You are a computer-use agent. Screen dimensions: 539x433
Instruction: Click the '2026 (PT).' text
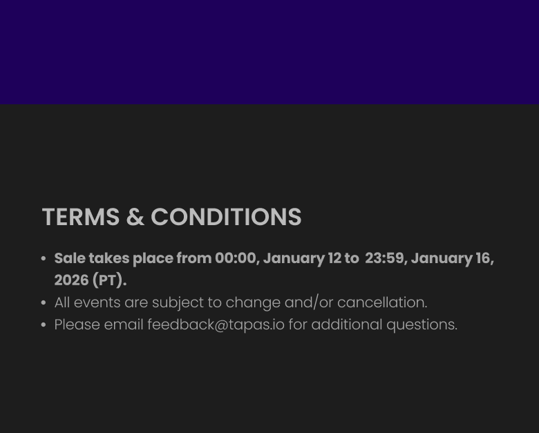click(91, 280)
